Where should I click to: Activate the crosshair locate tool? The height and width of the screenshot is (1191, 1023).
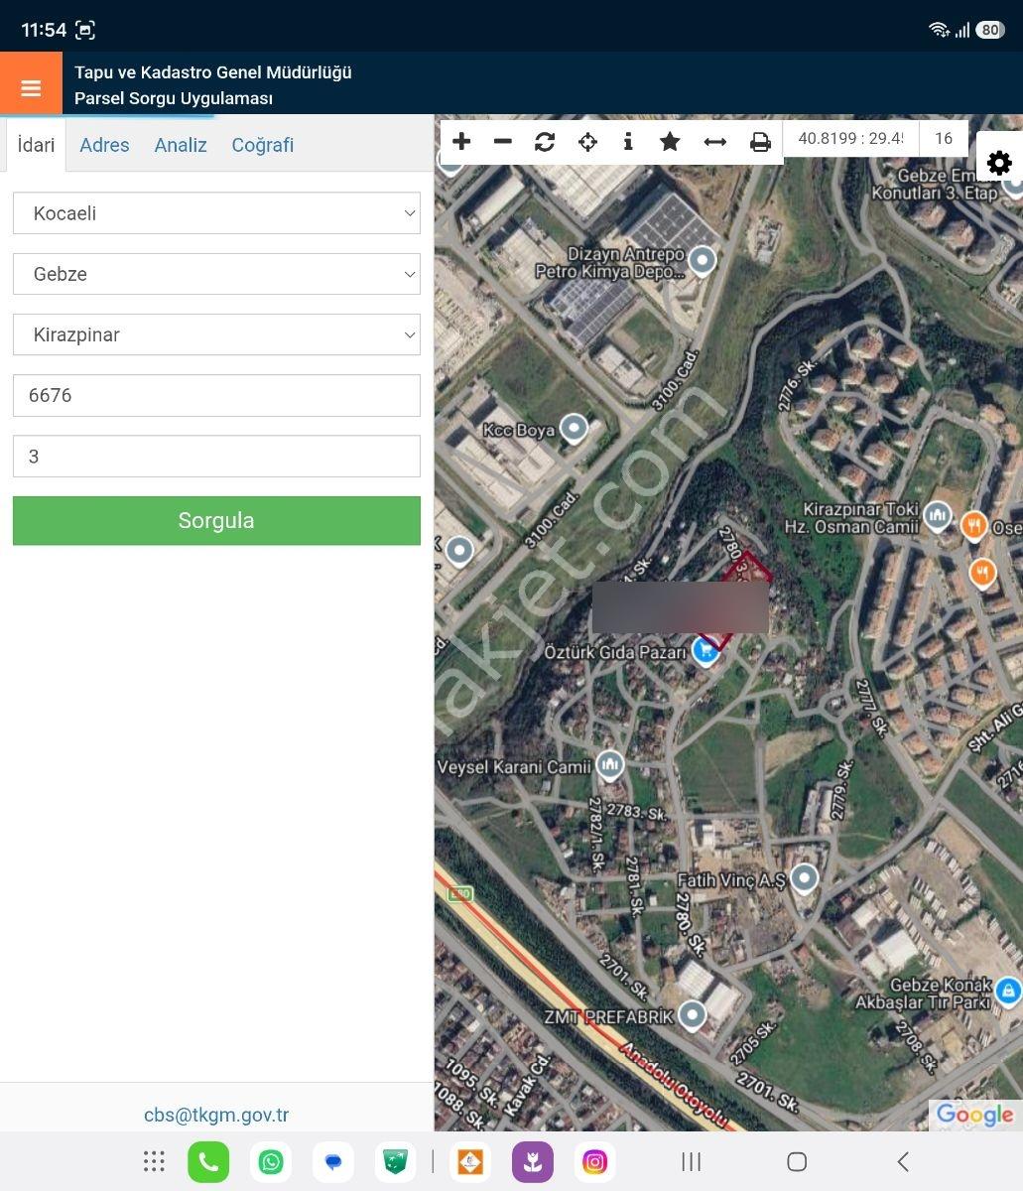point(587,141)
